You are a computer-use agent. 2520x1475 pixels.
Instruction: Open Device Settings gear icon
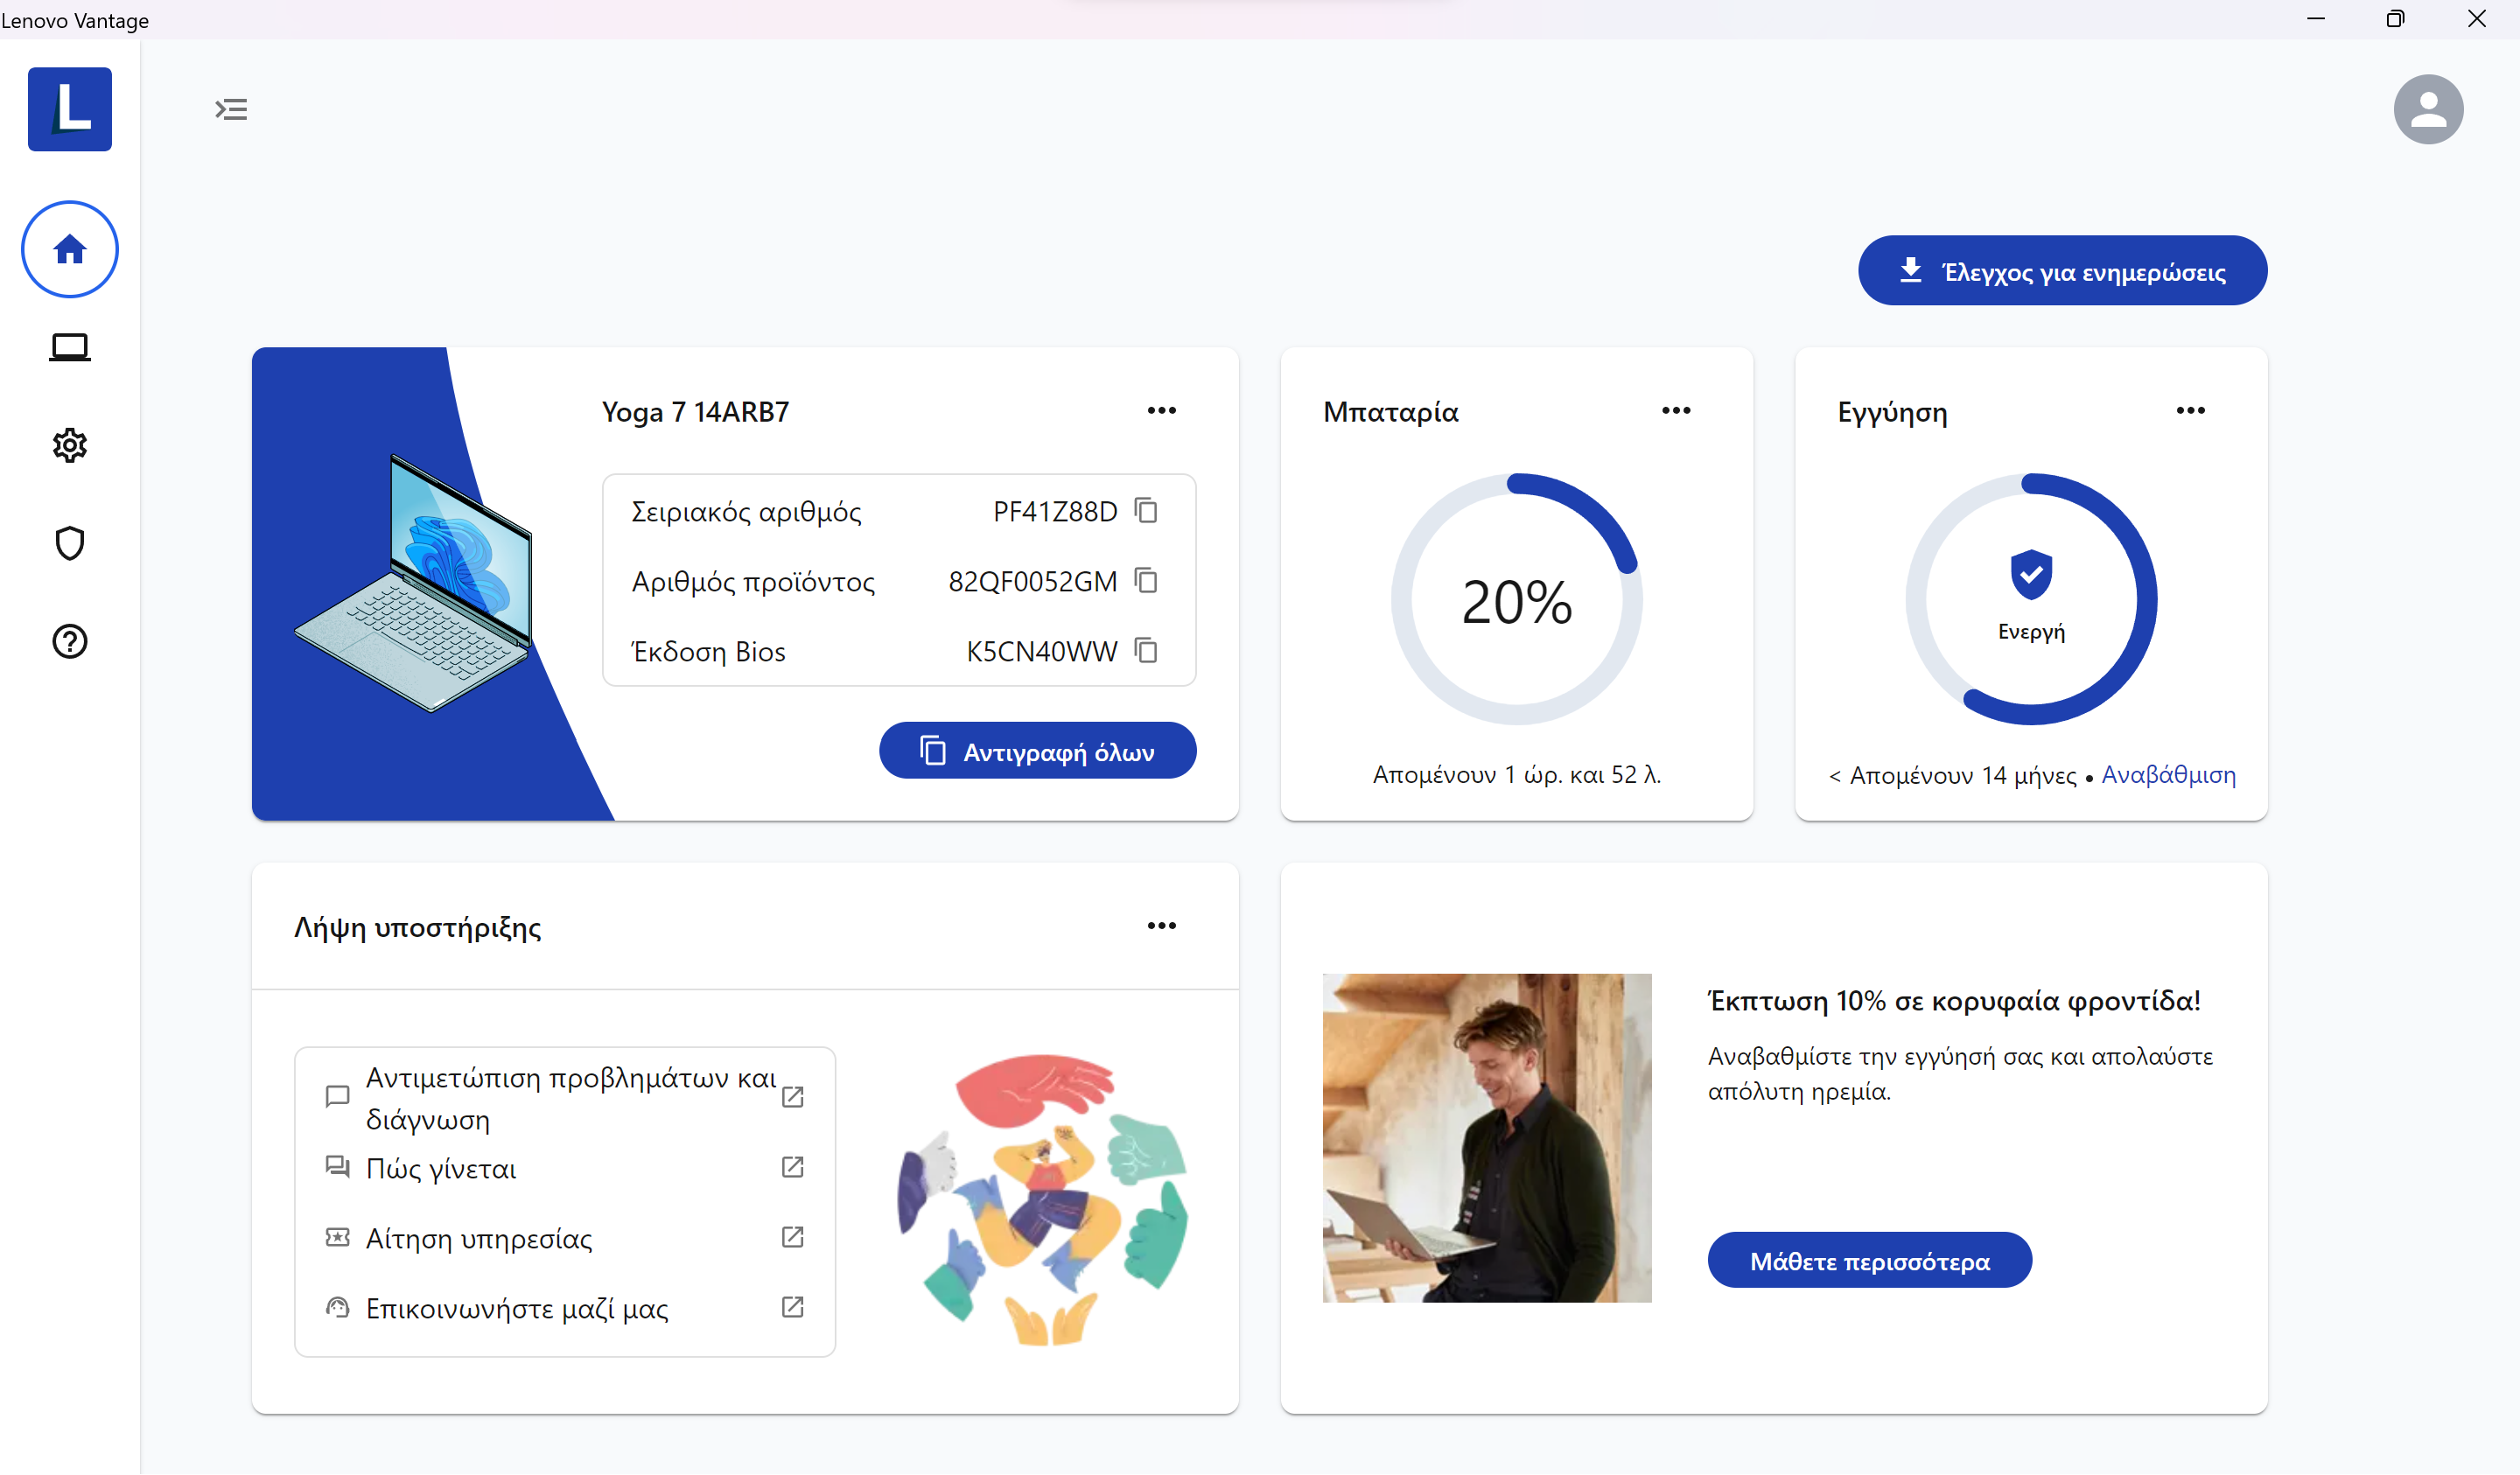(x=70, y=445)
